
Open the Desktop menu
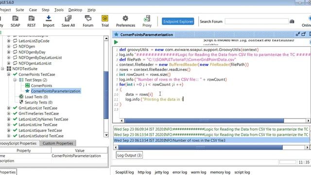75,10
